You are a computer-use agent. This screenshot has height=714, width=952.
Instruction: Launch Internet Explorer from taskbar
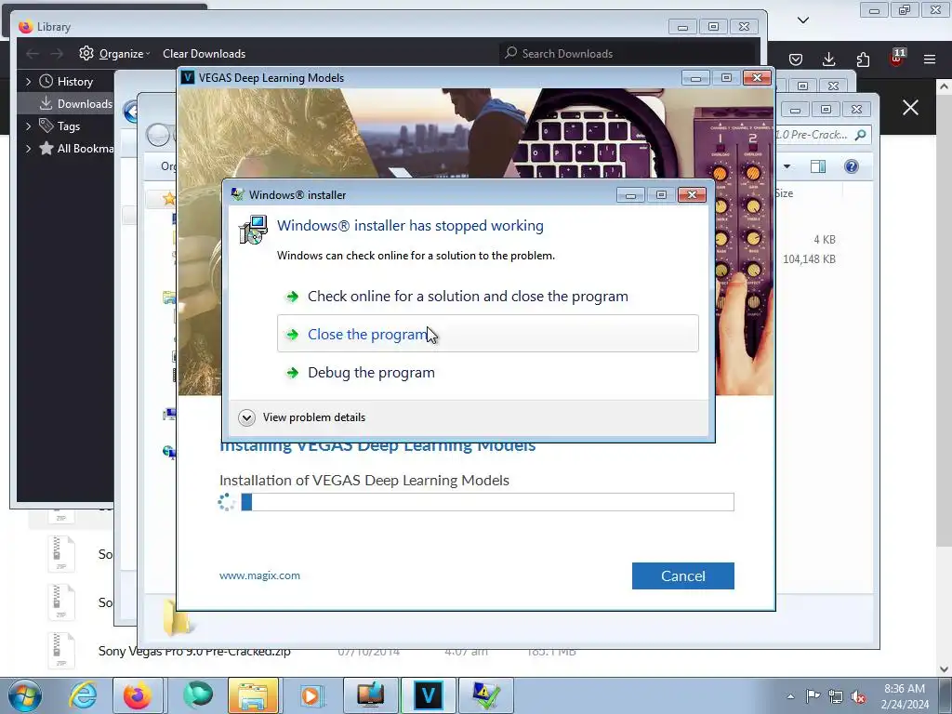pos(83,695)
